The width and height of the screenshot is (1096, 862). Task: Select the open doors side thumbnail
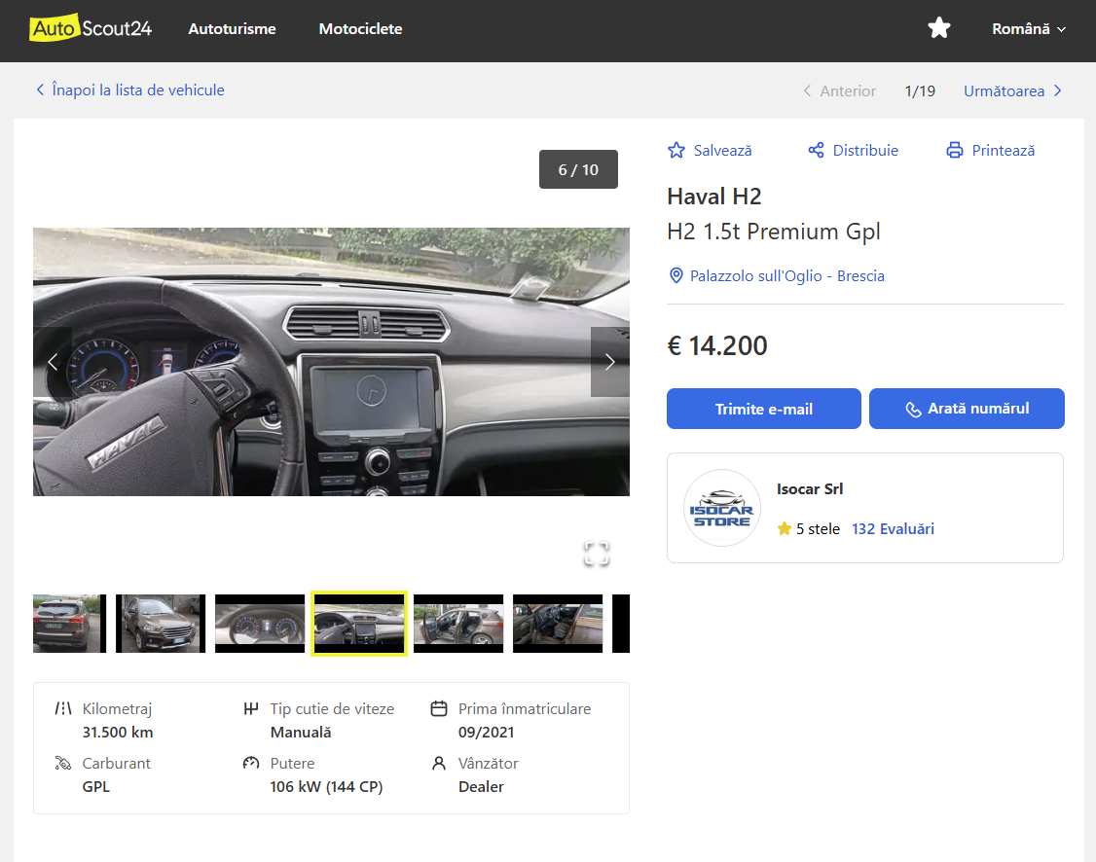458,624
